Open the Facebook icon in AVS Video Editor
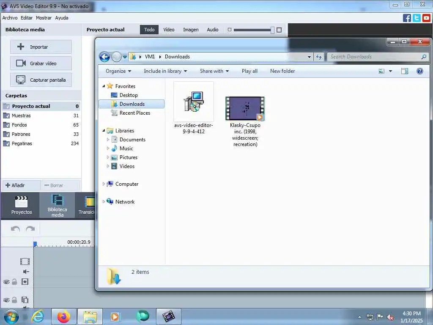The image size is (433, 325). [x=407, y=18]
